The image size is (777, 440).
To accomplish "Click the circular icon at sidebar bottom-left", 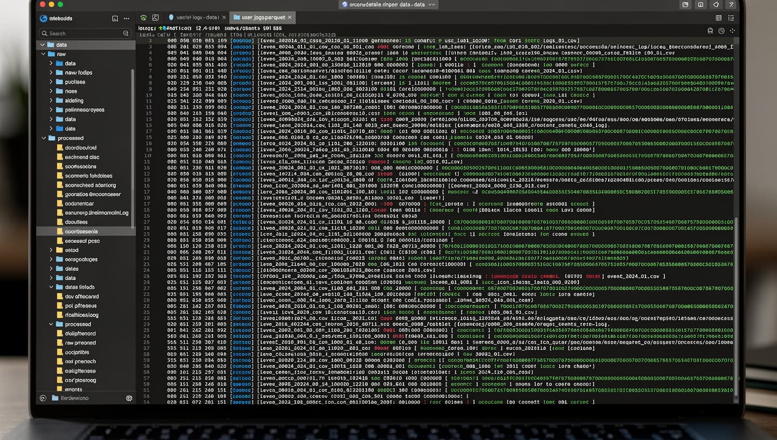I will [x=43, y=398].
